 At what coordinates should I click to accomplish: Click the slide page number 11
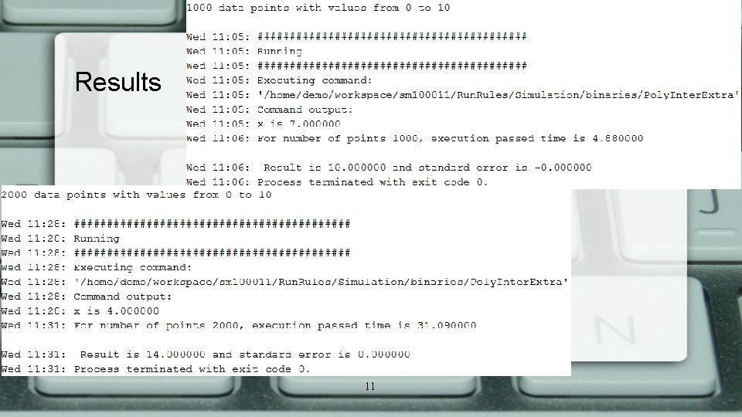click(x=370, y=386)
